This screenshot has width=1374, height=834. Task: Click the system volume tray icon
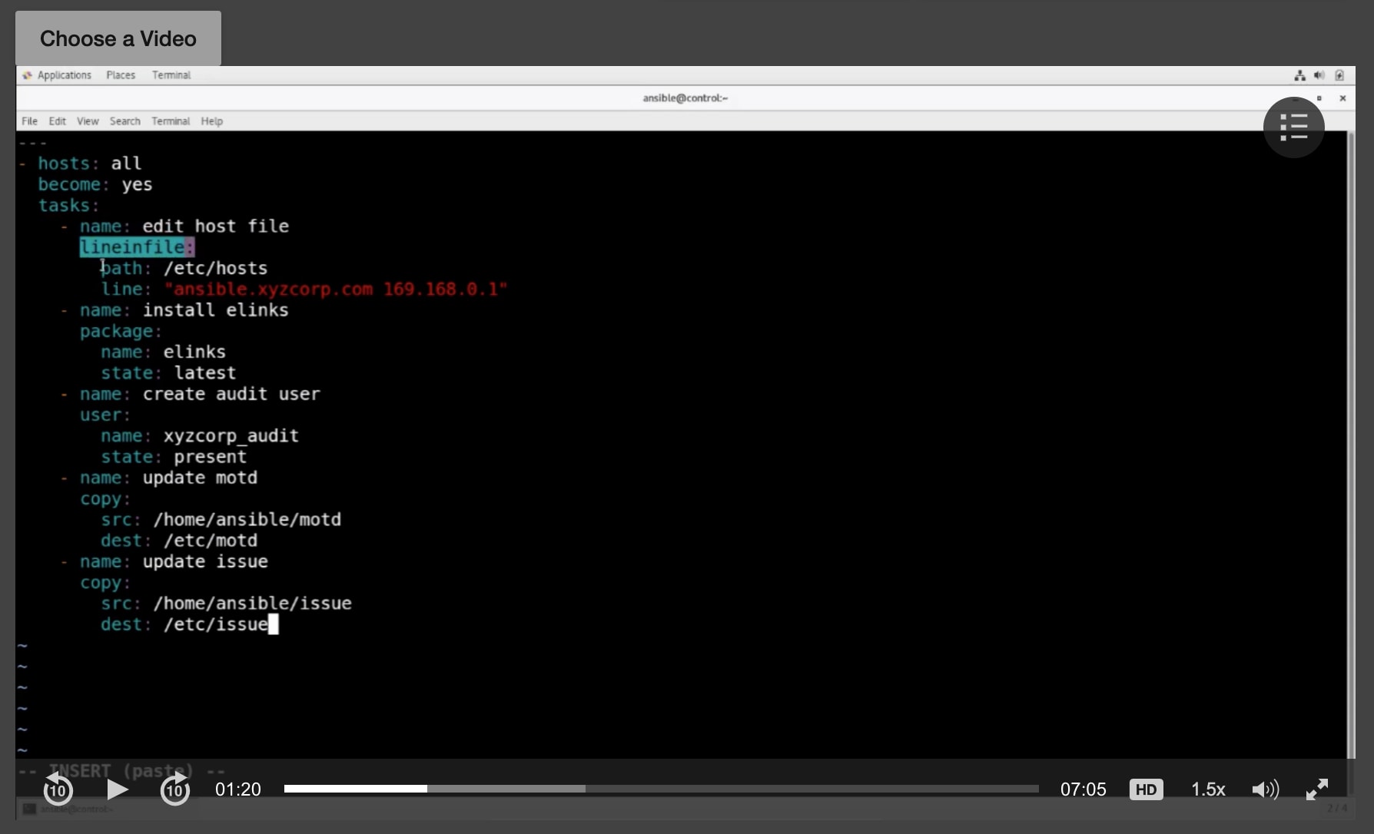click(x=1319, y=75)
